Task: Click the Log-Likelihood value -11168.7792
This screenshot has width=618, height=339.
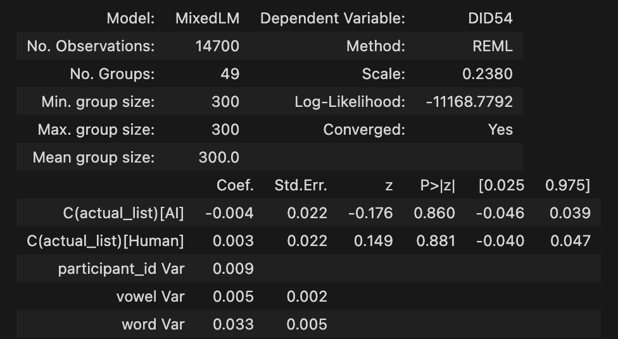Action: point(469,102)
